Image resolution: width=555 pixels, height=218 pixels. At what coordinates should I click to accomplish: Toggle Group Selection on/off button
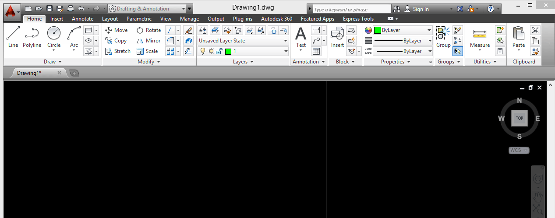click(457, 51)
